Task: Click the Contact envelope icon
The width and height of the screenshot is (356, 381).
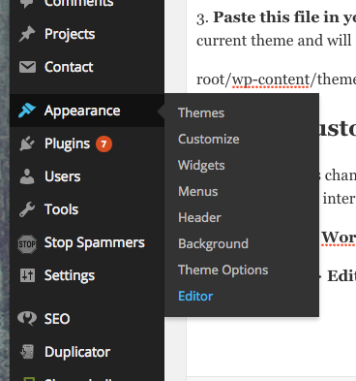Action: click(27, 67)
